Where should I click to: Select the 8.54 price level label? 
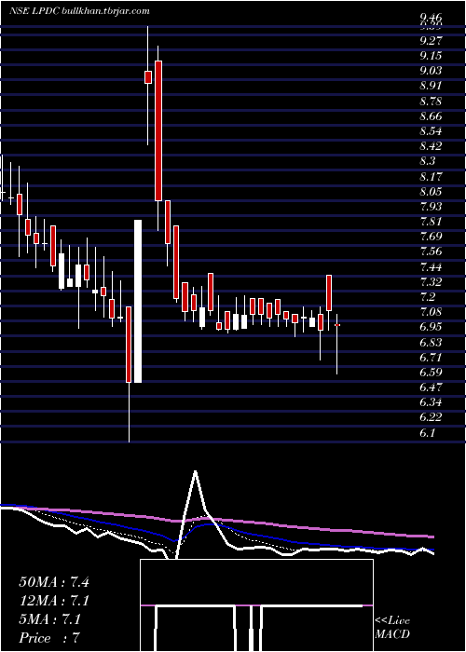[431, 131]
